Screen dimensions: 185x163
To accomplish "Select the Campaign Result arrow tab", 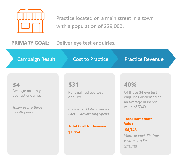I will (36, 59).
